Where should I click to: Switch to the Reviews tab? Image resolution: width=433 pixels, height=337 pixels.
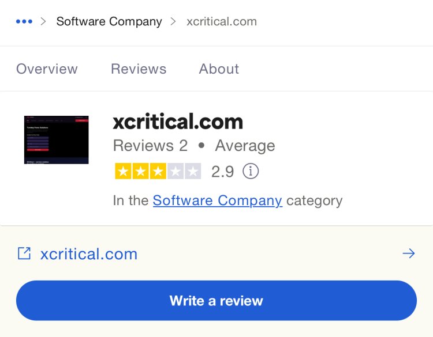click(139, 69)
